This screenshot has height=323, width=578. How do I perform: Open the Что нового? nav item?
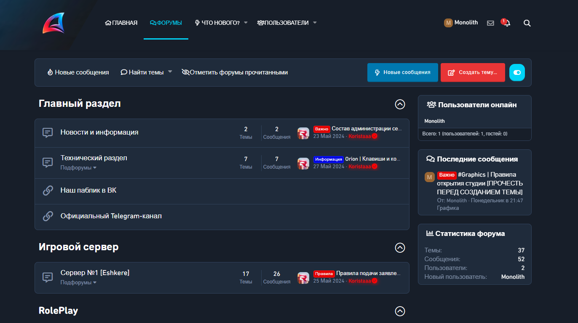[x=217, y=23]
